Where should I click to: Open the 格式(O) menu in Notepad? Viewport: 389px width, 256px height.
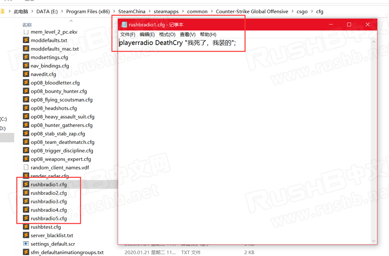point(167,35)
